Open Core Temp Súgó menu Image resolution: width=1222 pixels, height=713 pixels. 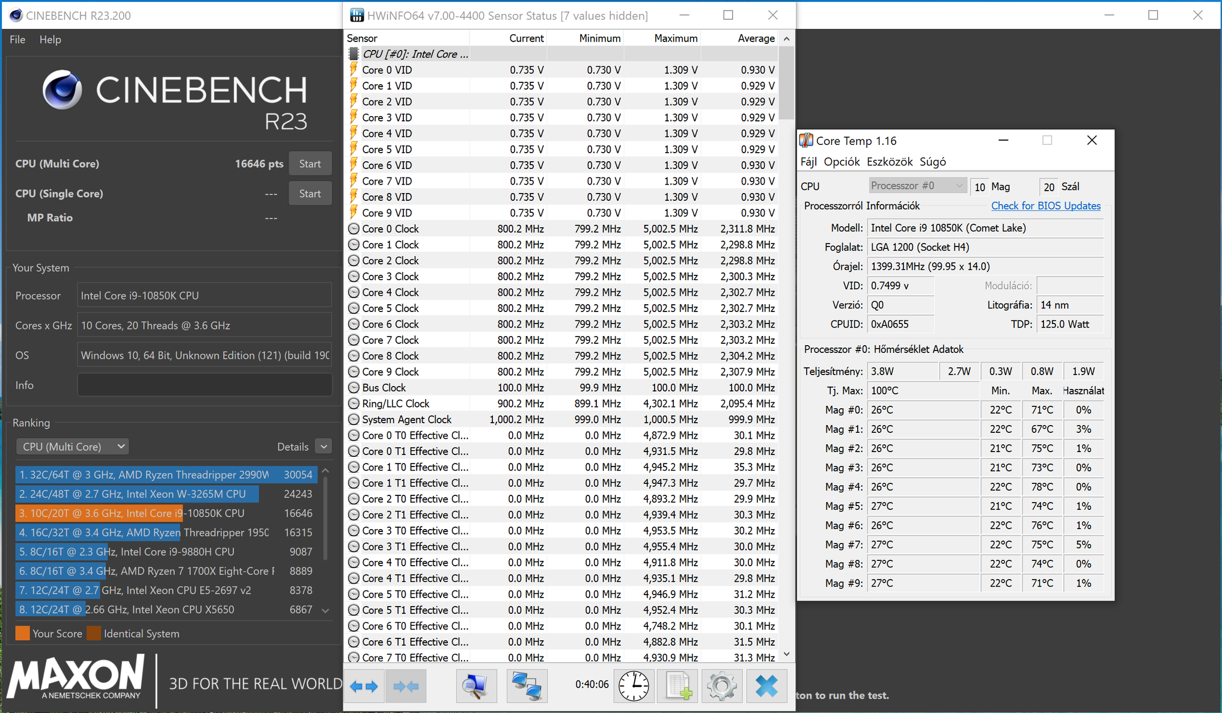pos(933,161)
